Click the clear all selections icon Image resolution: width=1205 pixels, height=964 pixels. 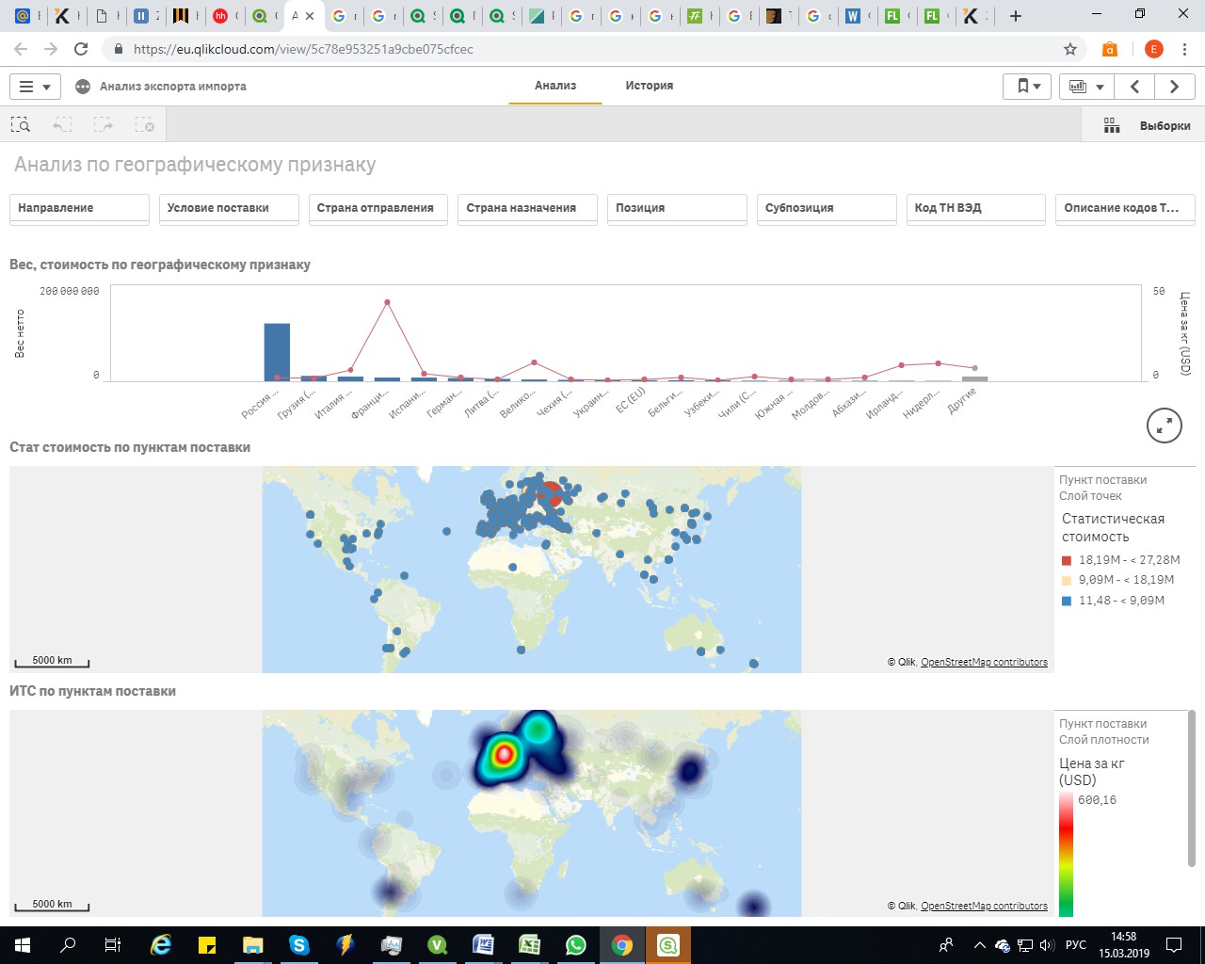pyautogui.click(x=144, y=125)
